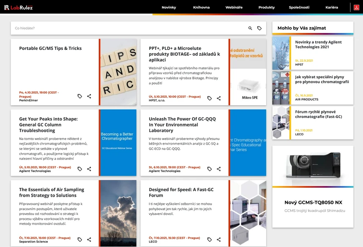Click the PerkinElmer company name
Screen dimensions: 363x247
[28, 101]
